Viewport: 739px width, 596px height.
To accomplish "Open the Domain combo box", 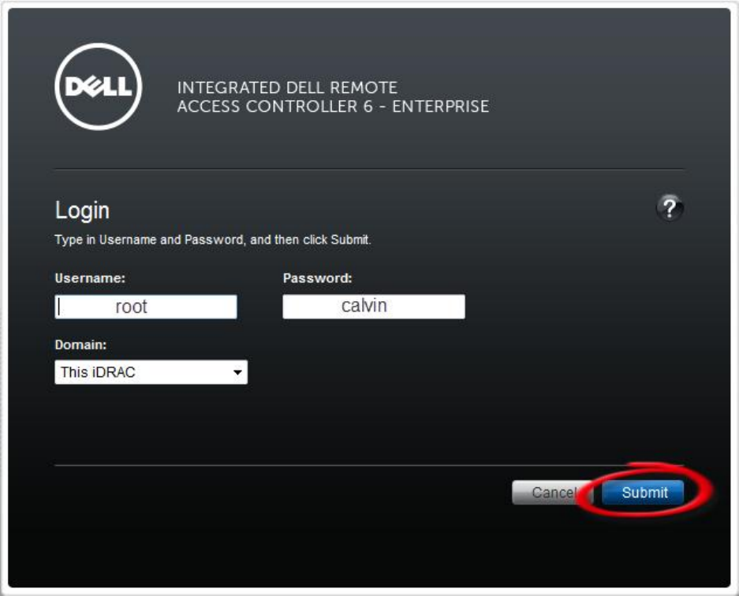I will click(x=151, y=372).
